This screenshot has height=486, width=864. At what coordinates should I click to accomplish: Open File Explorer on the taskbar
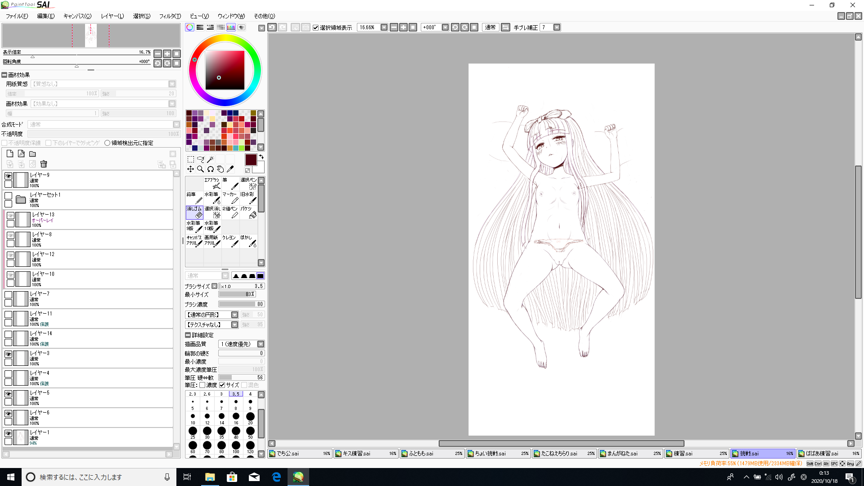pyautogui.click(x=210, y=477)
